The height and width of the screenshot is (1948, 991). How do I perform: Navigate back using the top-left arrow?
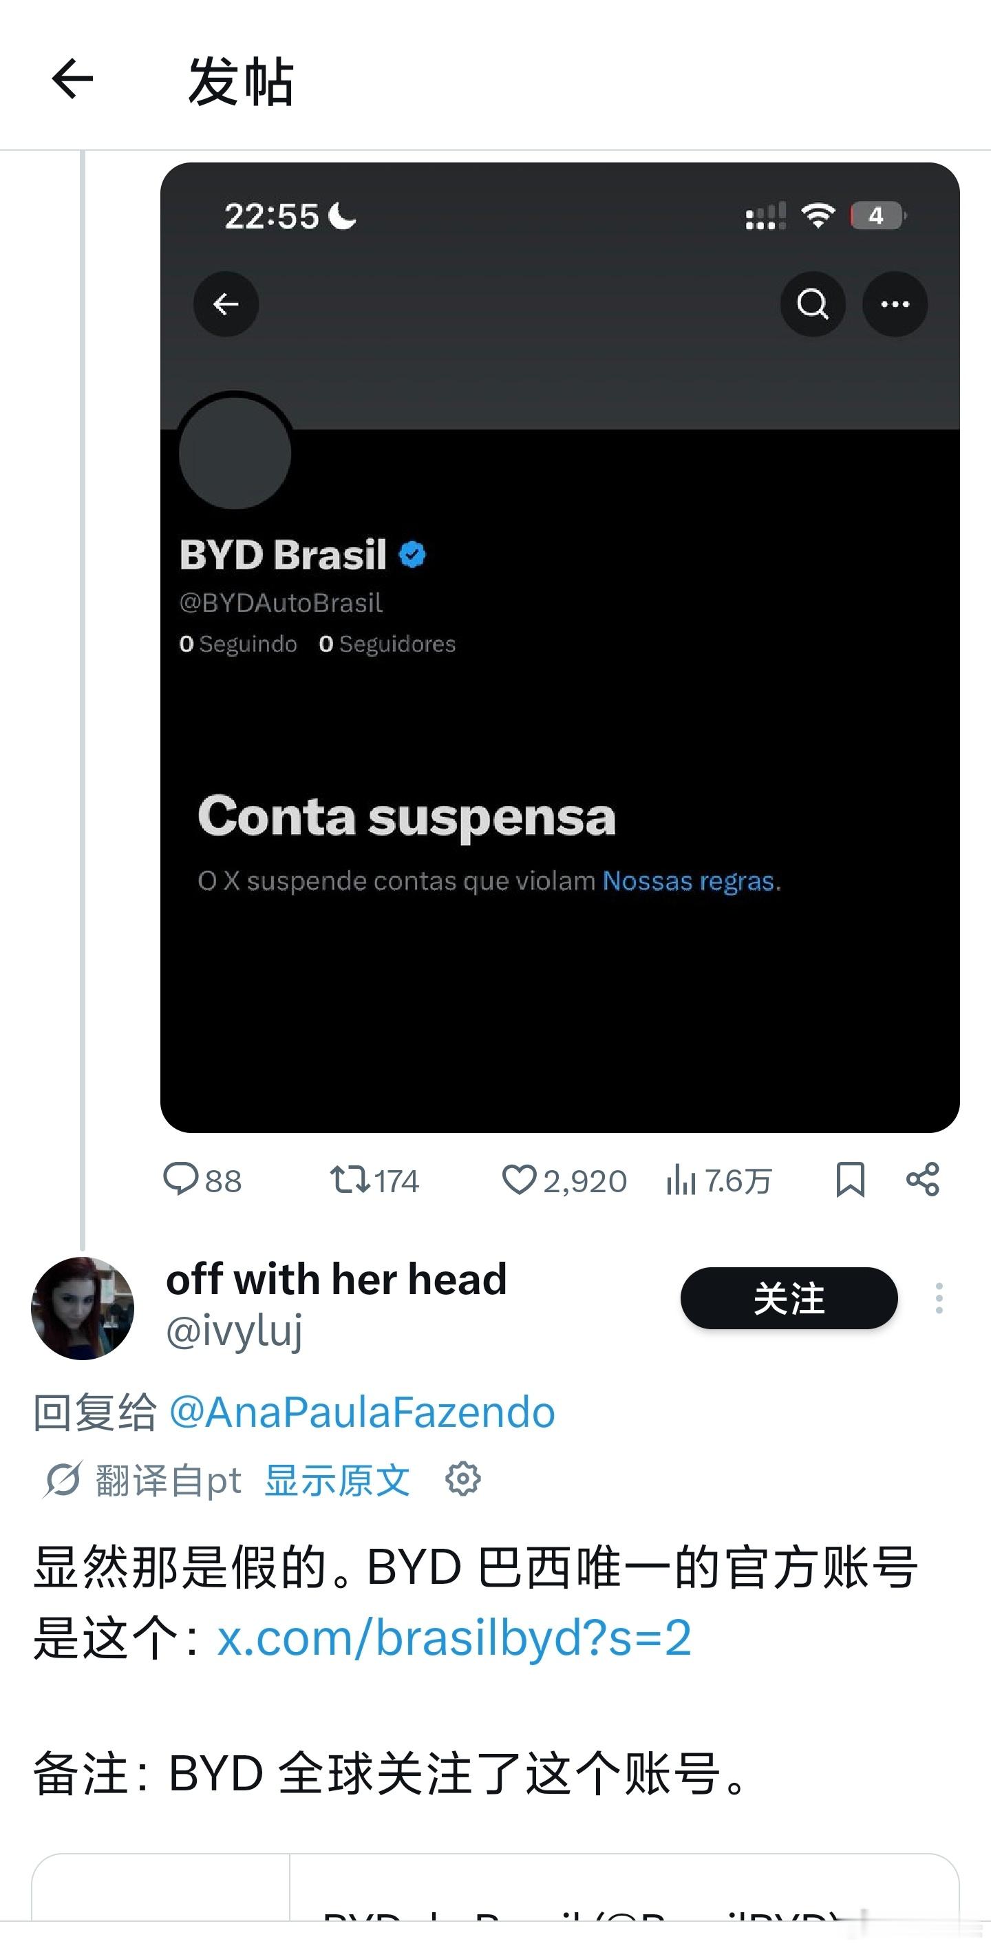pyautogui.click(x=70, y=78)
